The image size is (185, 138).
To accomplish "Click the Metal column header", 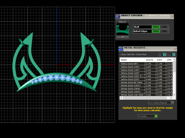I will click(x=132, y=60).
